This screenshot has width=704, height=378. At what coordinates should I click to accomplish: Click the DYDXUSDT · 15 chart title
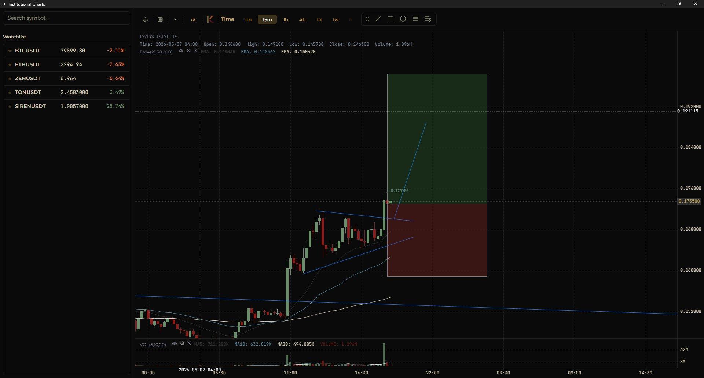click(158, 37)
